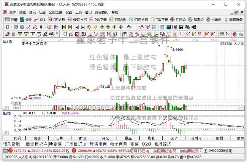
Task: Click the 12000.96 index reading
Action: point(84,151)
